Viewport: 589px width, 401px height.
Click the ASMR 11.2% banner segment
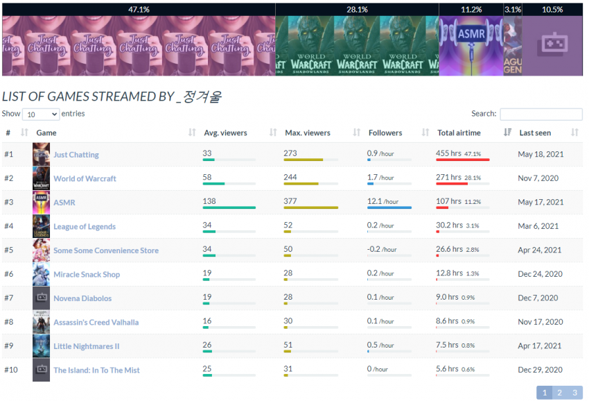coord(471,40)
